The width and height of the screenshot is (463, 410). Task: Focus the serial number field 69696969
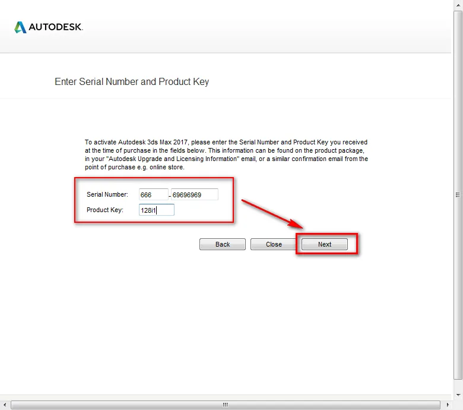(x=195, y=194)
